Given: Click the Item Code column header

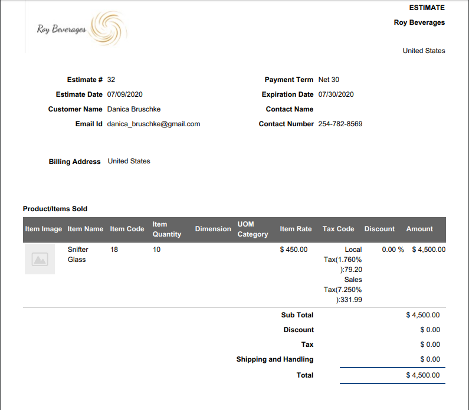Looking at the screenshot, I should coord(127,229).
